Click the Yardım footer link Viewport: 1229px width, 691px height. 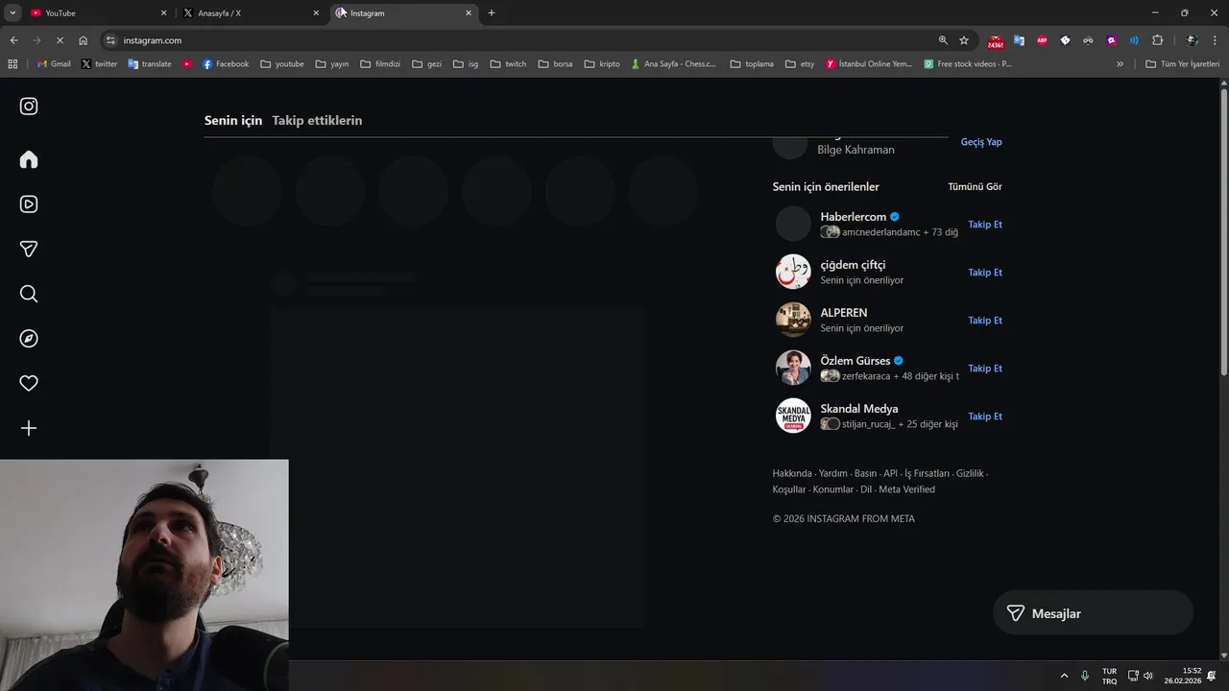[x=833, y=474]
